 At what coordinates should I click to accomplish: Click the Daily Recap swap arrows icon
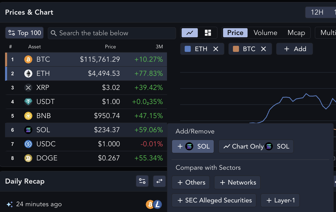pyautogui.click(x=159, y=181)
